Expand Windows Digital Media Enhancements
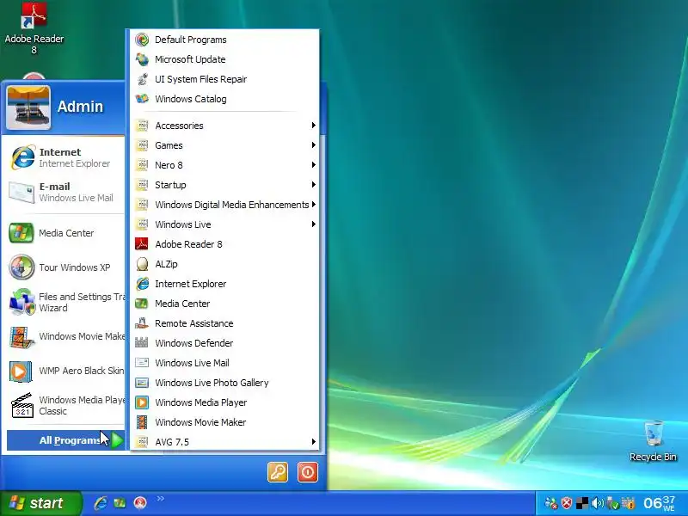The image size is (688, 516). tap(224, 205)
